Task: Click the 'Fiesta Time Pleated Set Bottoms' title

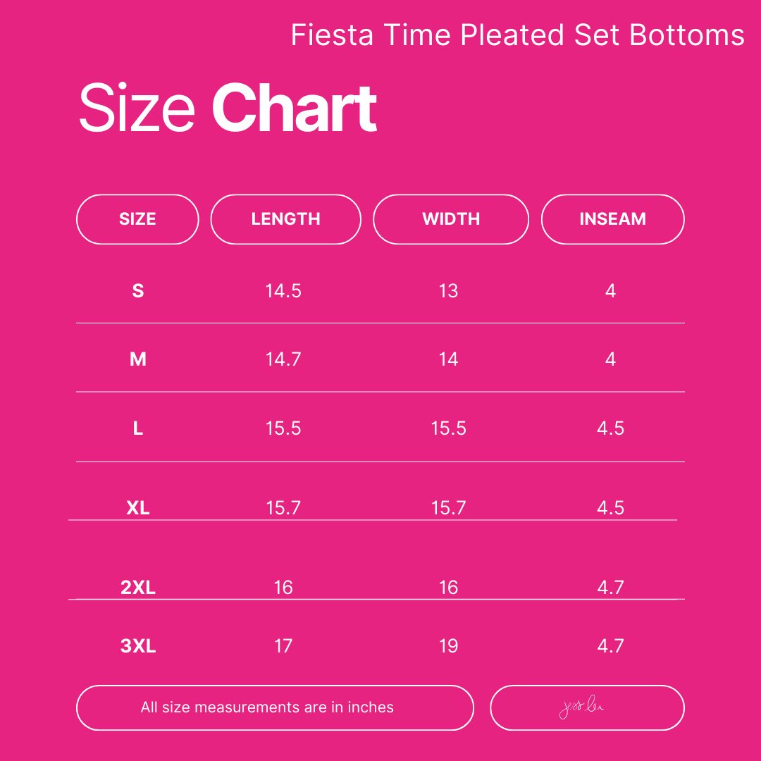Action: tap(517, 35)
